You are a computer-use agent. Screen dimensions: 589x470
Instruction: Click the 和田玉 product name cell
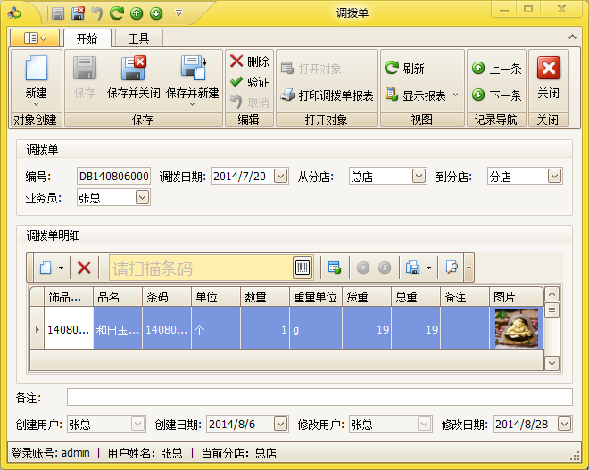pos(118,330)
